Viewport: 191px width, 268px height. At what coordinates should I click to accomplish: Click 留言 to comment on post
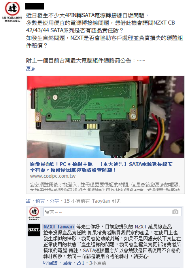click(40, 201)
